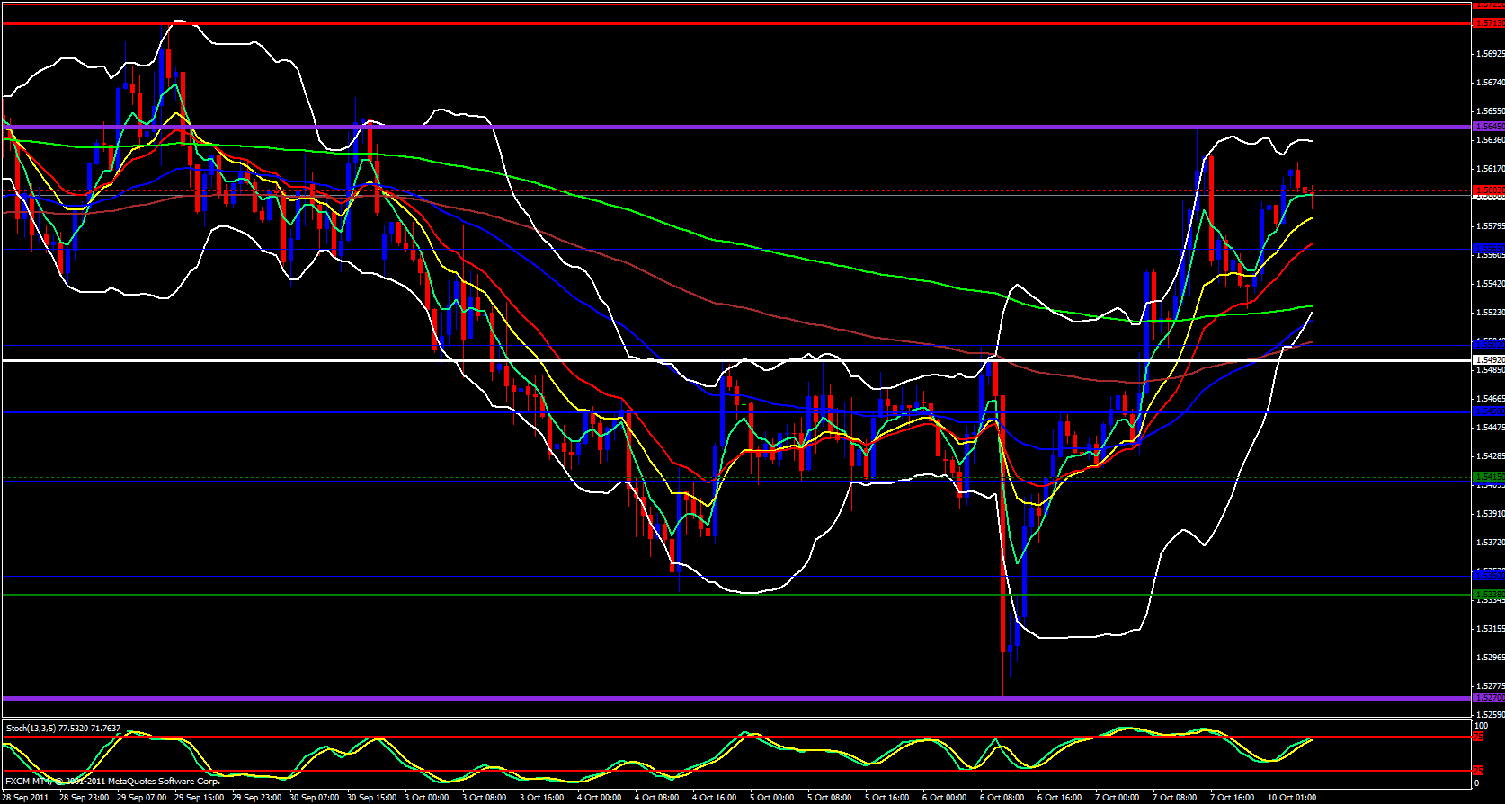Viewport: 1505px width, 804px height.
Task: Click the purple 1.52700 price label
Action: tap(1489, 697)
